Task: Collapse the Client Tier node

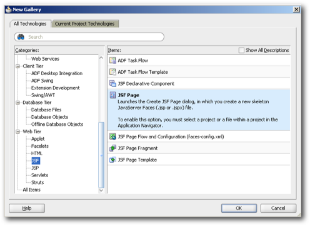Action: tap(18, 66)
